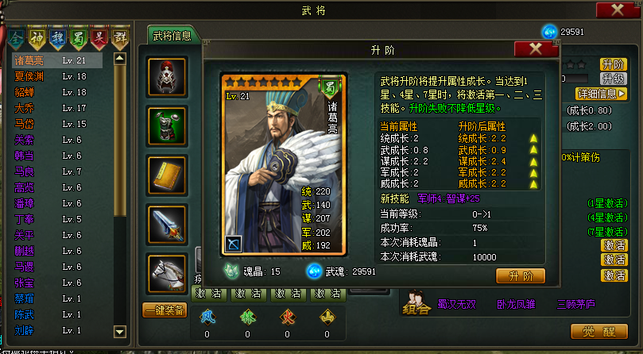The image size is (643, 354).
Task: Click the bow troop type icon on card
Action: (234, 244)
